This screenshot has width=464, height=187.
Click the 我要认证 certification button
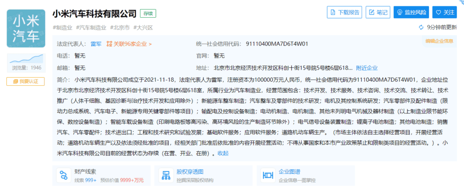coord(25,81)
